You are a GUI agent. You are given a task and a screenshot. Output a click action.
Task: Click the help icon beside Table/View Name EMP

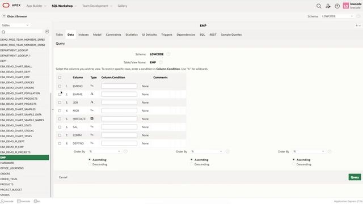(161, 62)
